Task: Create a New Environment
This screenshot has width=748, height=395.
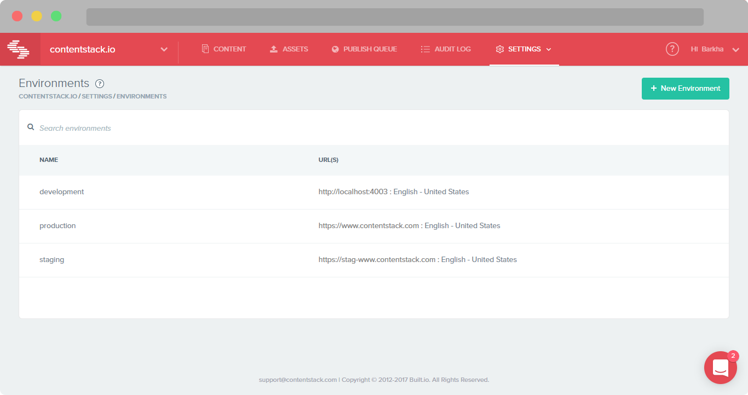Action: [x=686, y=89]
